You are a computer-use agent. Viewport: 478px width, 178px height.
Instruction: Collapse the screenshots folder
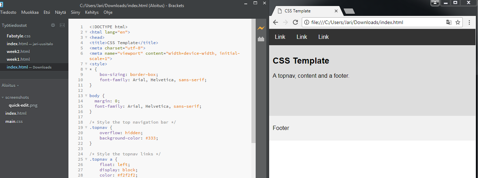point(3,97)
